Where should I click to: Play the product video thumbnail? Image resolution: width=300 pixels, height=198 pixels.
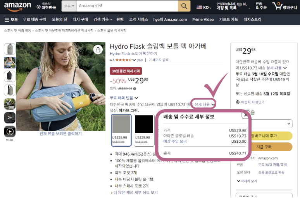pos(10,132)
